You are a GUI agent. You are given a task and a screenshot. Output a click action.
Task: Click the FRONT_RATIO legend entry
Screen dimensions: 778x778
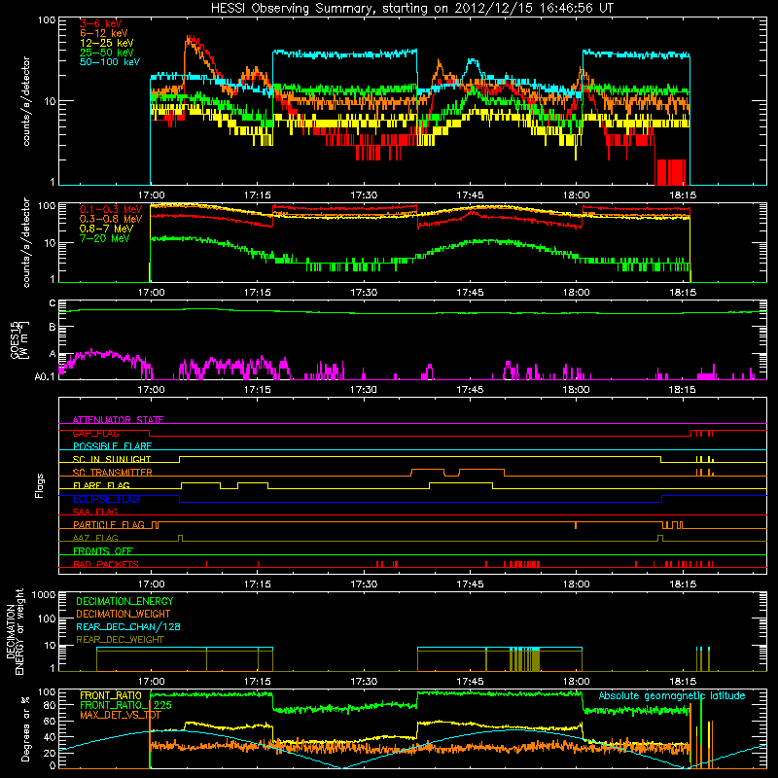tap(111, 695)
